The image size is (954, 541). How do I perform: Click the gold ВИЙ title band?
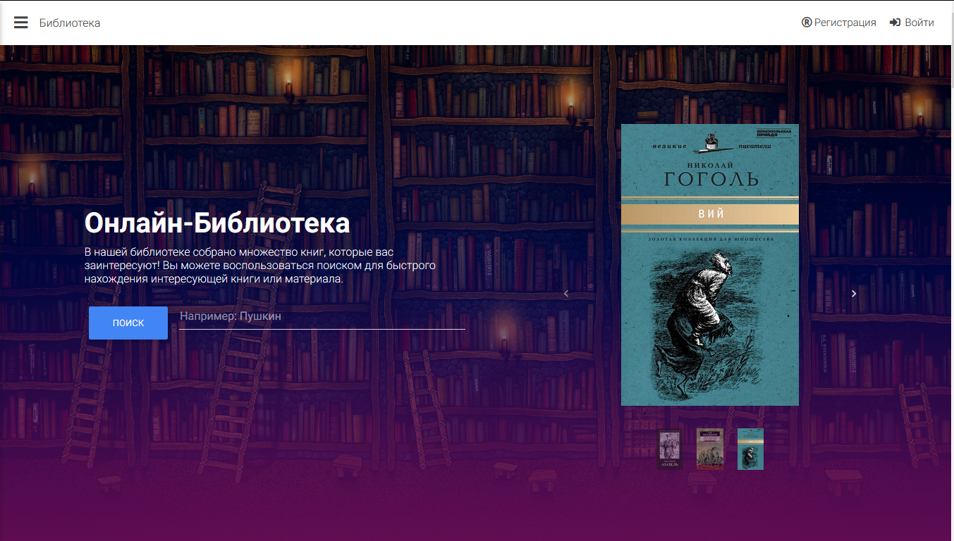(709, 214)
